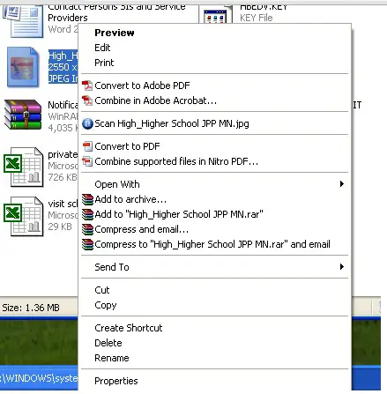Click the HBEDV.KEY file name
Viewport: 387px width, 394px height.
click(x=264, y=7)
